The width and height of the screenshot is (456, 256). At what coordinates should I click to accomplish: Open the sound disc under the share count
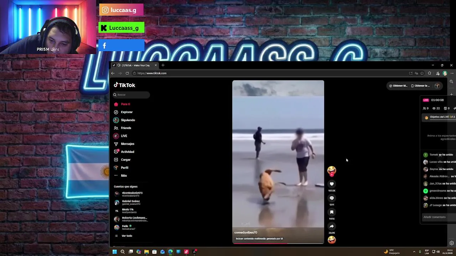pos(332,240)
